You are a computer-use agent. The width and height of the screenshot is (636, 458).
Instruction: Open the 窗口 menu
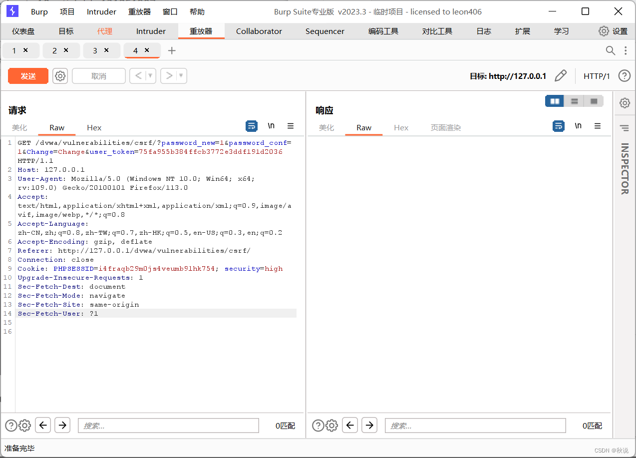point(170,11)
